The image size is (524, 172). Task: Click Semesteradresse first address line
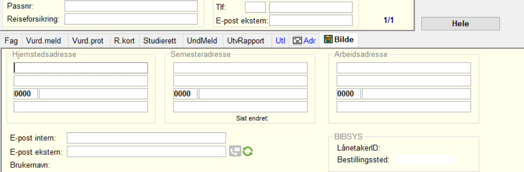(240, 67)
